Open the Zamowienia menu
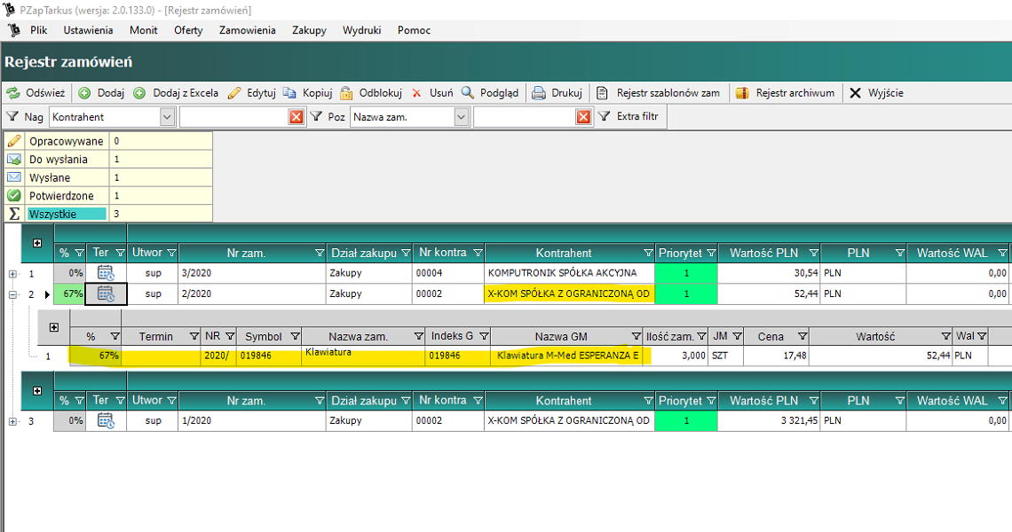 [248, 30]
